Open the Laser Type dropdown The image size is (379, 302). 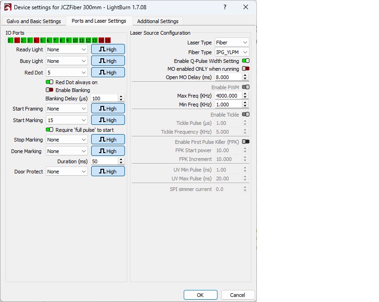(232, 43)
